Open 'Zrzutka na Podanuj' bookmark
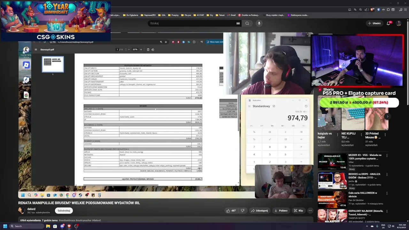The height and width of the screenshot is (230, 409). pyautogui.click(x=249, y=15)
